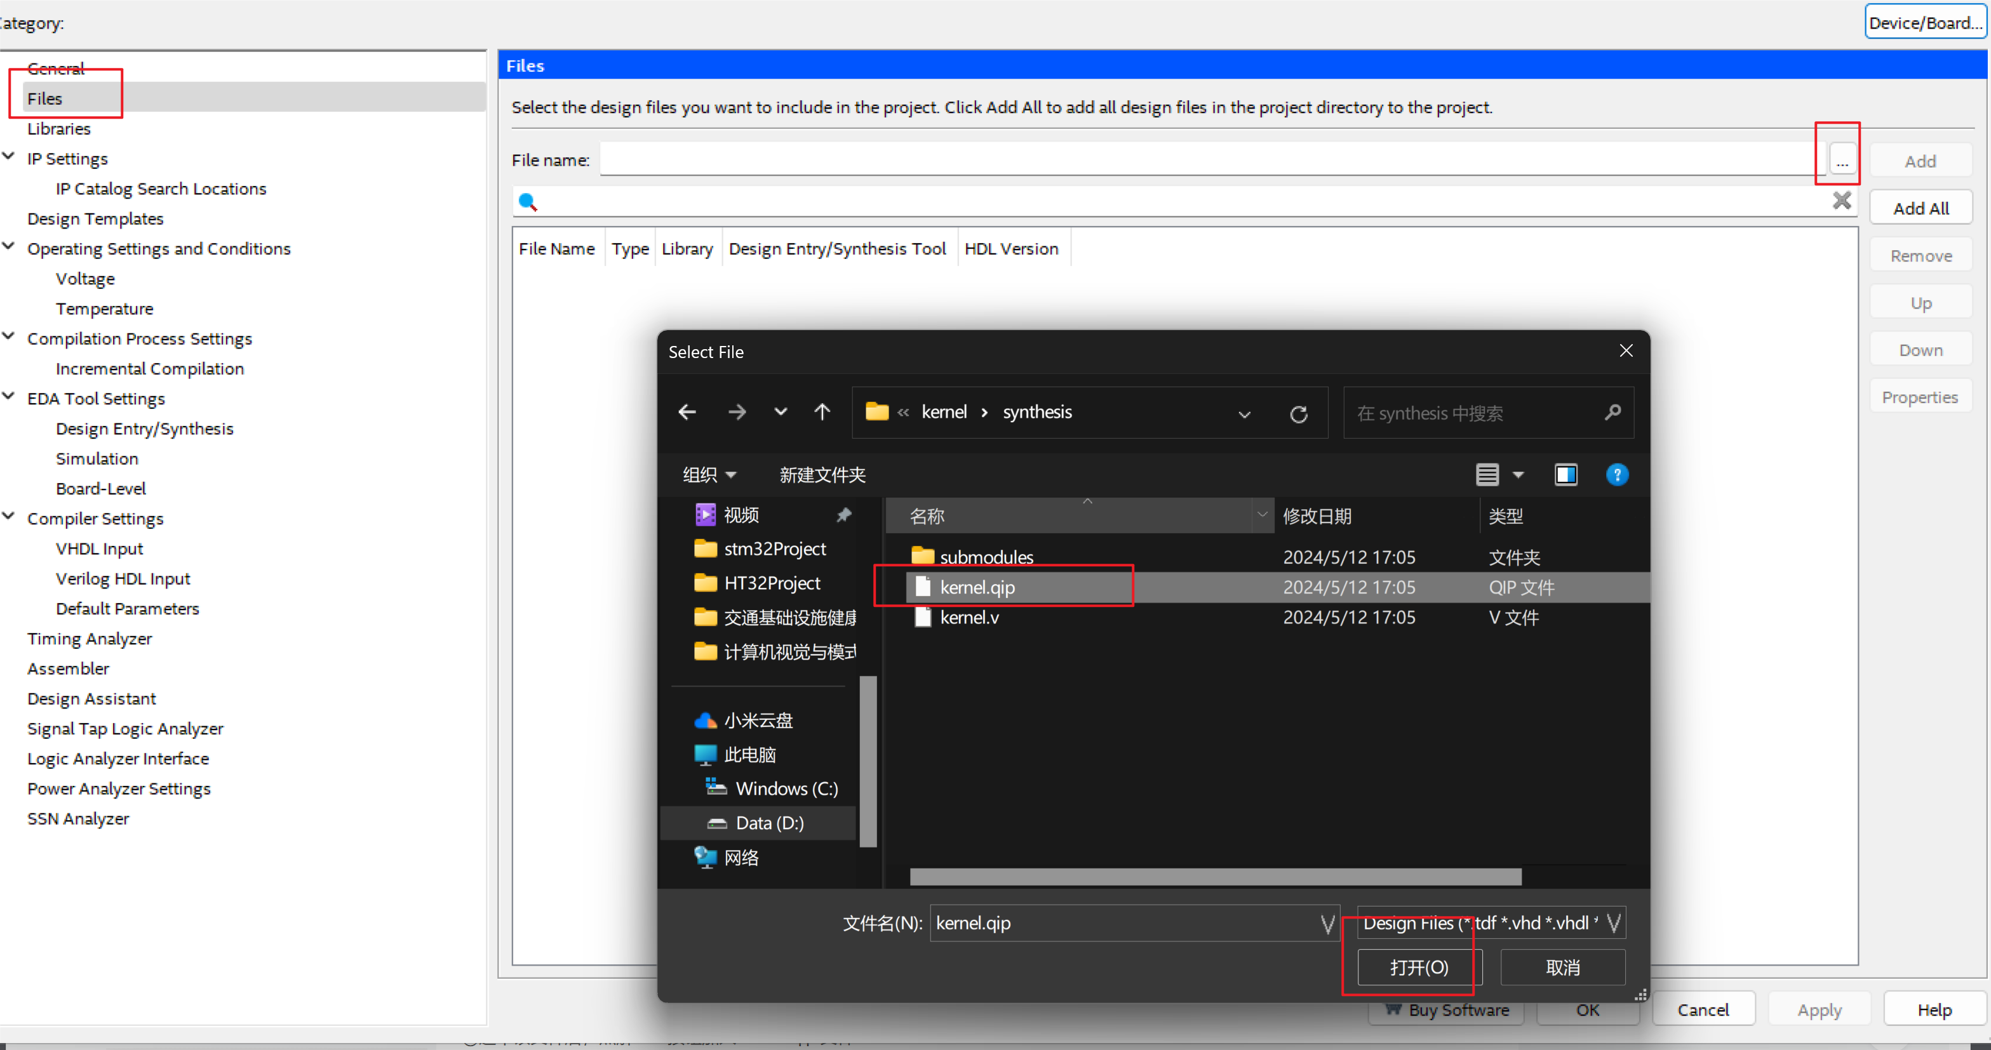Collapse Compiler Settings category
Image resolution: width=1991 pixels, height=1050 pixels.
[8, 516]
